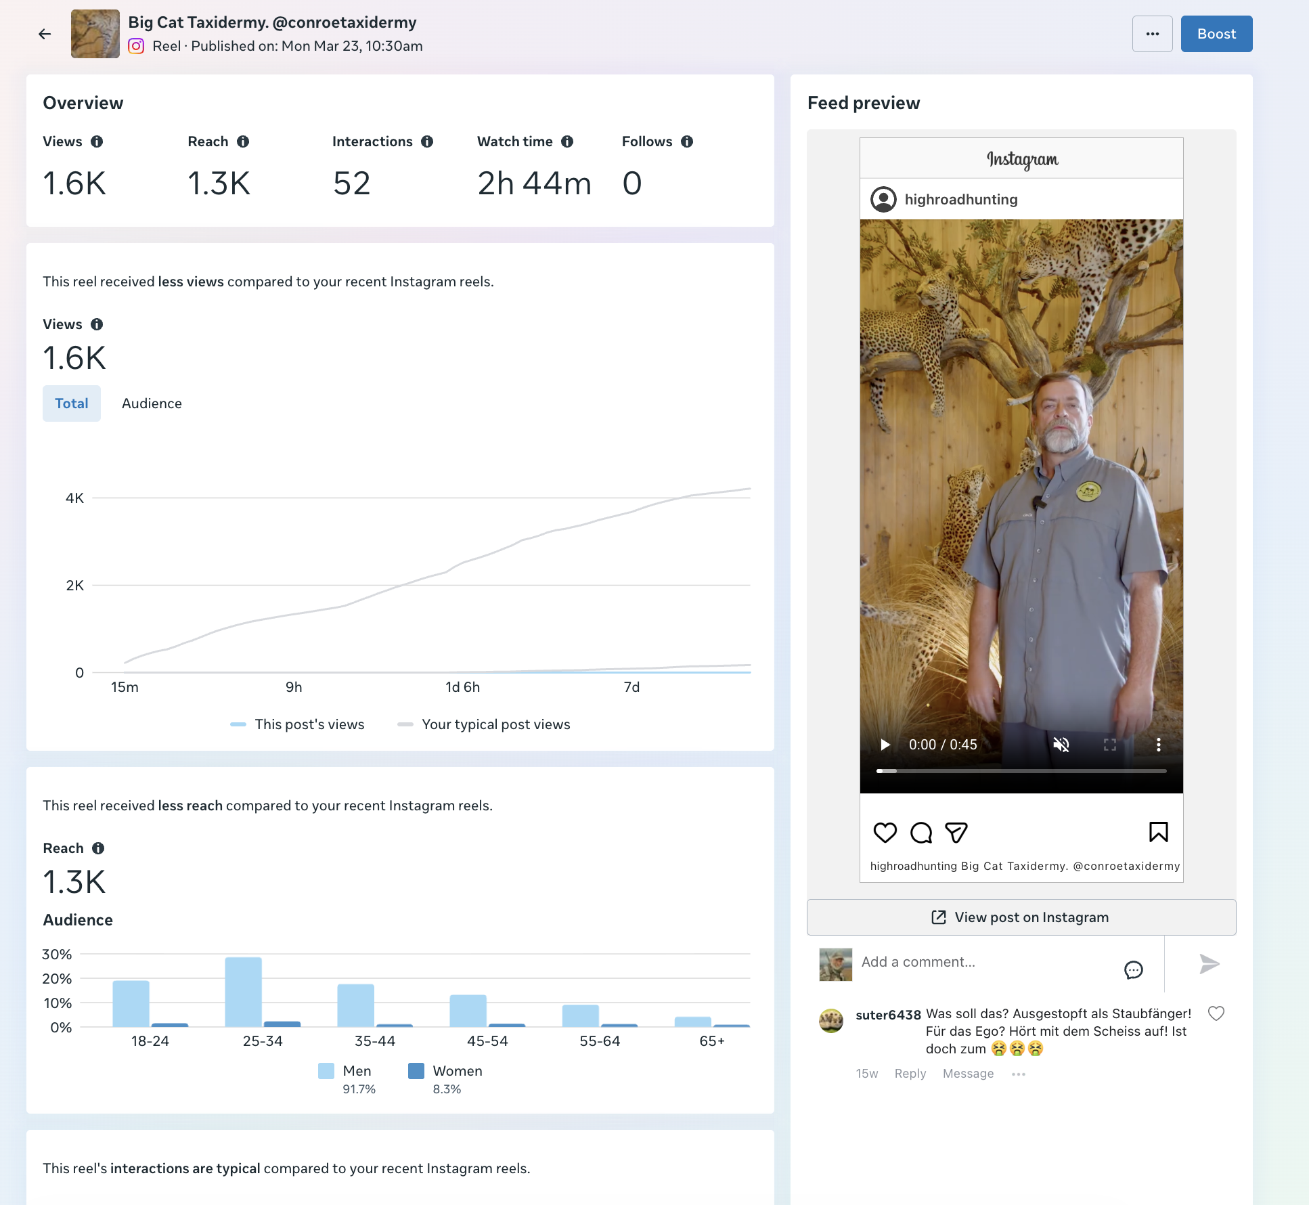Screen dimensions: 1309x1205
Task: Click the '8.3%' women percentage
Action: (447, 1089)
